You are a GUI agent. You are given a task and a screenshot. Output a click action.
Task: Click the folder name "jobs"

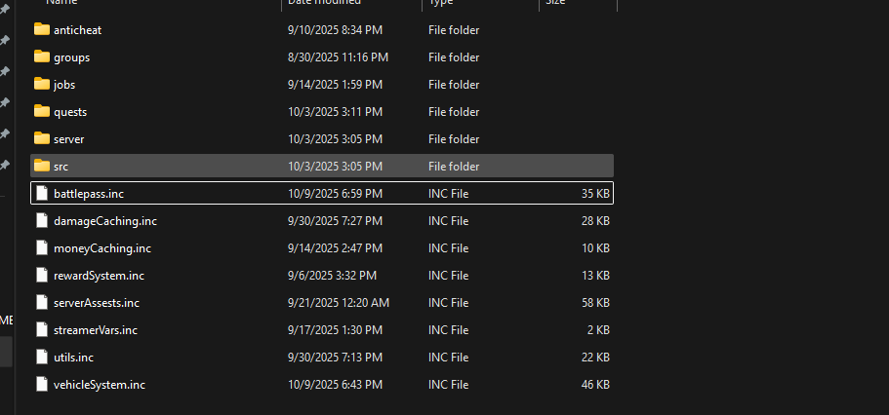click(64, 85)
